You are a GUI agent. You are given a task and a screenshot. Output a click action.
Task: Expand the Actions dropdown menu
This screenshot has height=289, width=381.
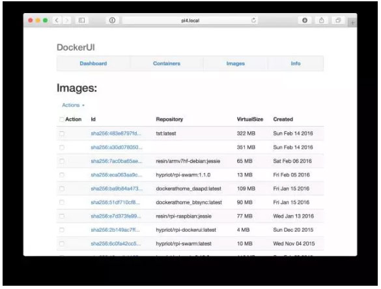pos(73,105)
